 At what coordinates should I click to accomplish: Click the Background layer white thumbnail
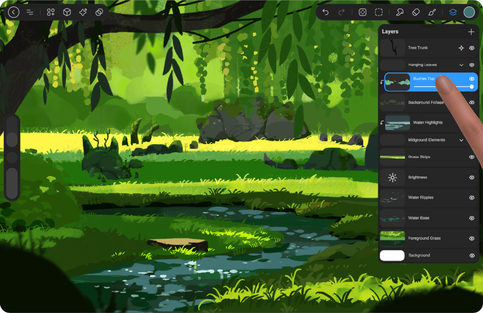click(392, 256)
